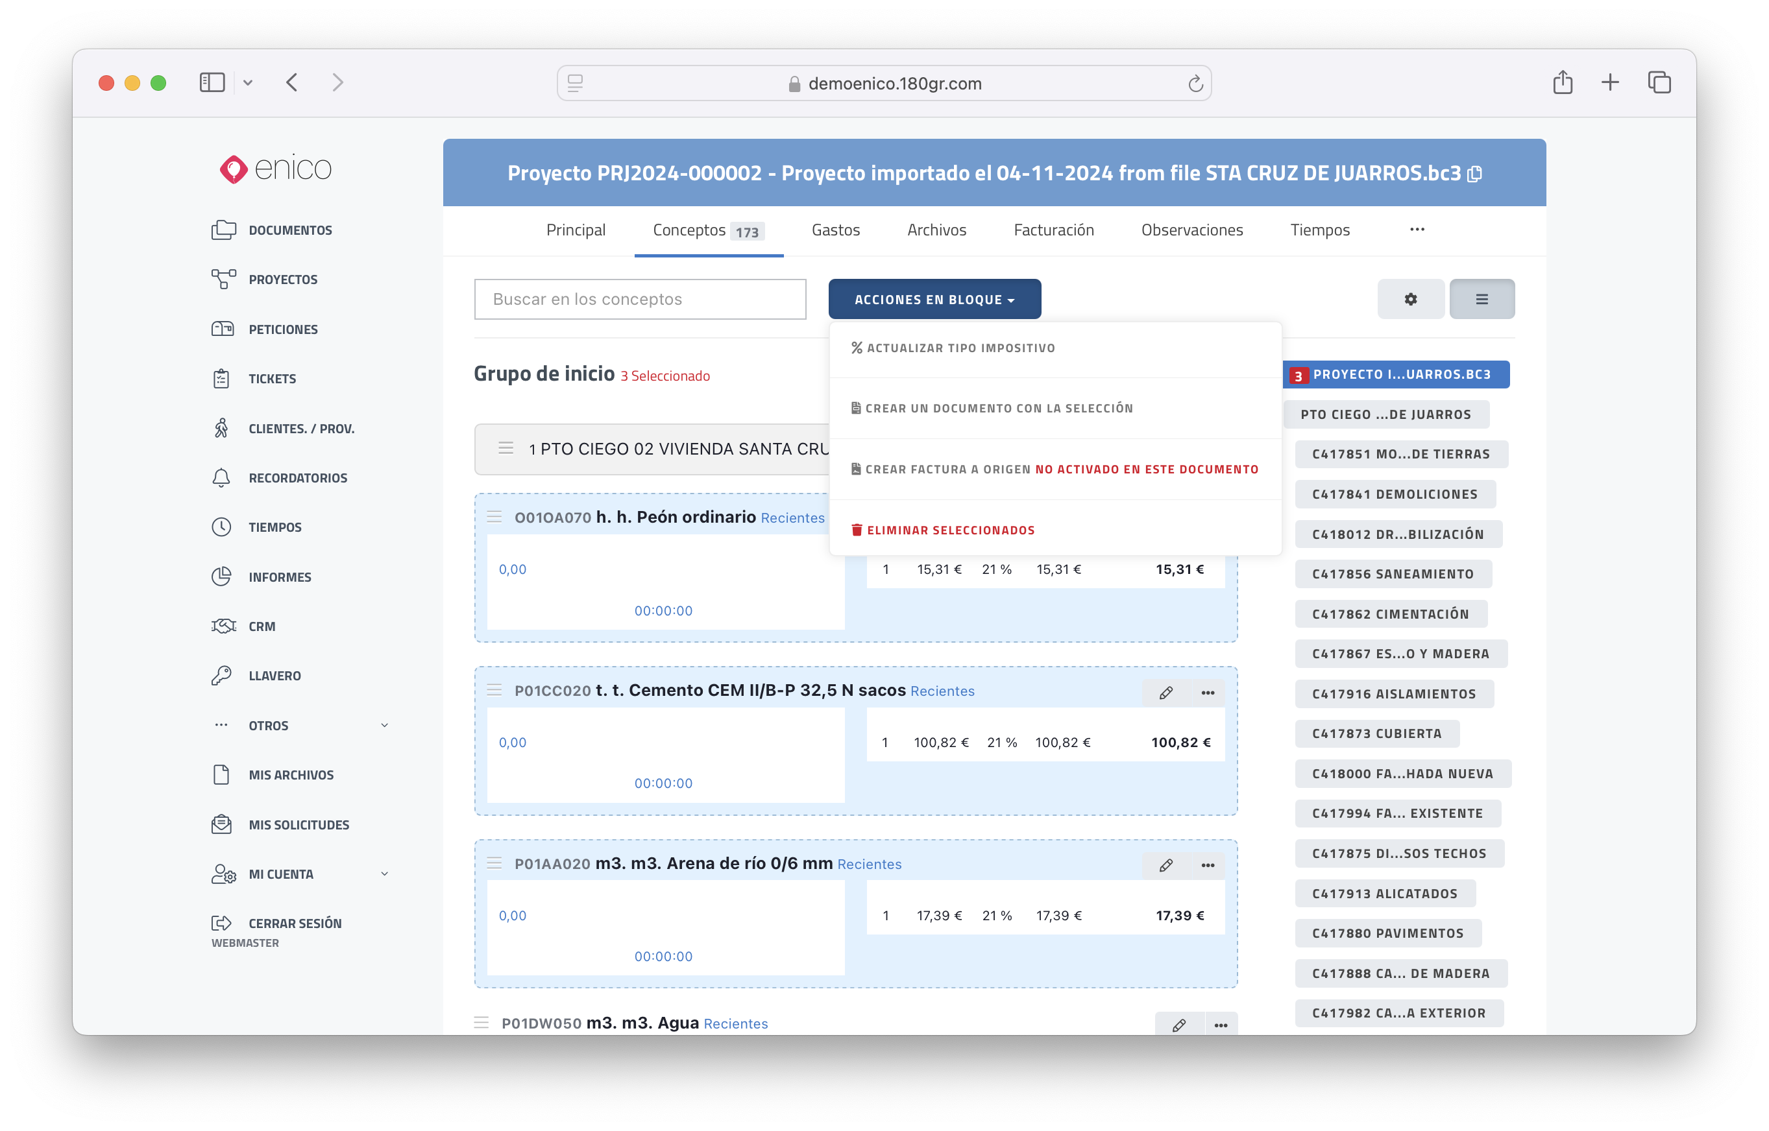This screenshot has height=1131, width=1769.
Task: Switch to the Facturación tab
Action: click(x=1053, y=230)
